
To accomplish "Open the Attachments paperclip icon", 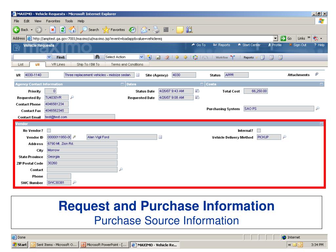I will [317, 74].
